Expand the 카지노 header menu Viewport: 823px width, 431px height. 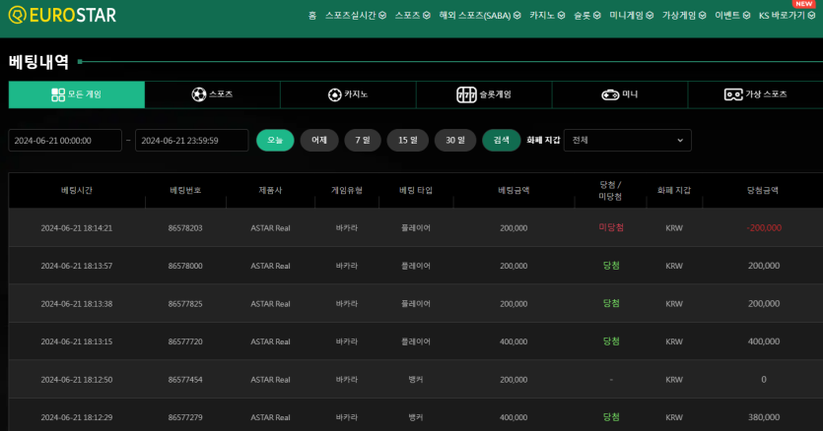(x=547, y=16)
